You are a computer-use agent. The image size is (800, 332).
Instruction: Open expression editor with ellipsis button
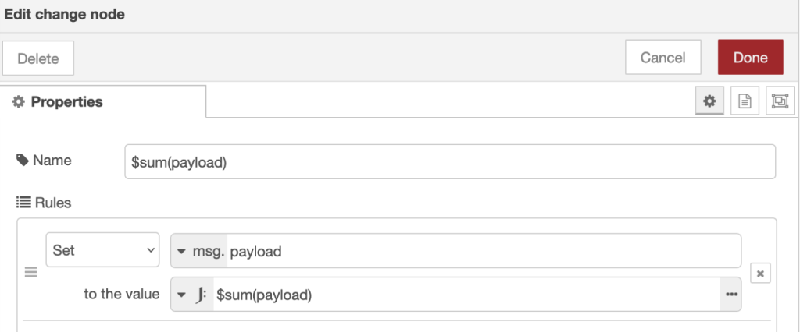(x=731, y=295)
